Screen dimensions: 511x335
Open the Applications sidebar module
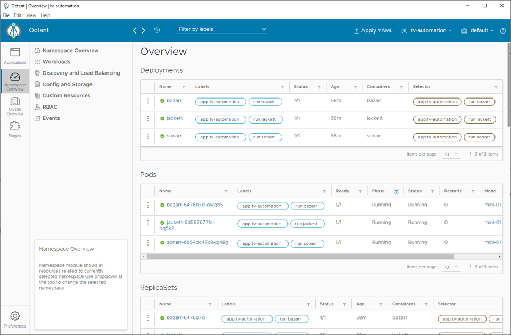click(x=15, y=56)
